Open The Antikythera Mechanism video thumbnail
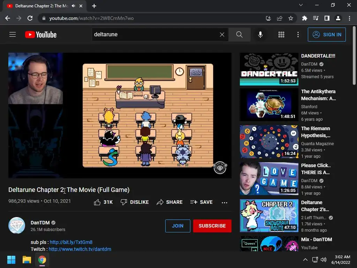Viewport: 357px width, 268px height. pyautogui.click(x=269, y=105)
